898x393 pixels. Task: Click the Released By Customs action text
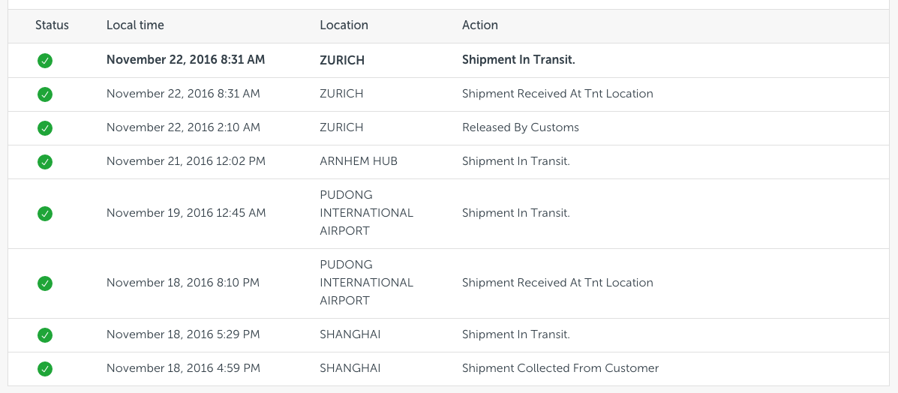click(521, 127)
